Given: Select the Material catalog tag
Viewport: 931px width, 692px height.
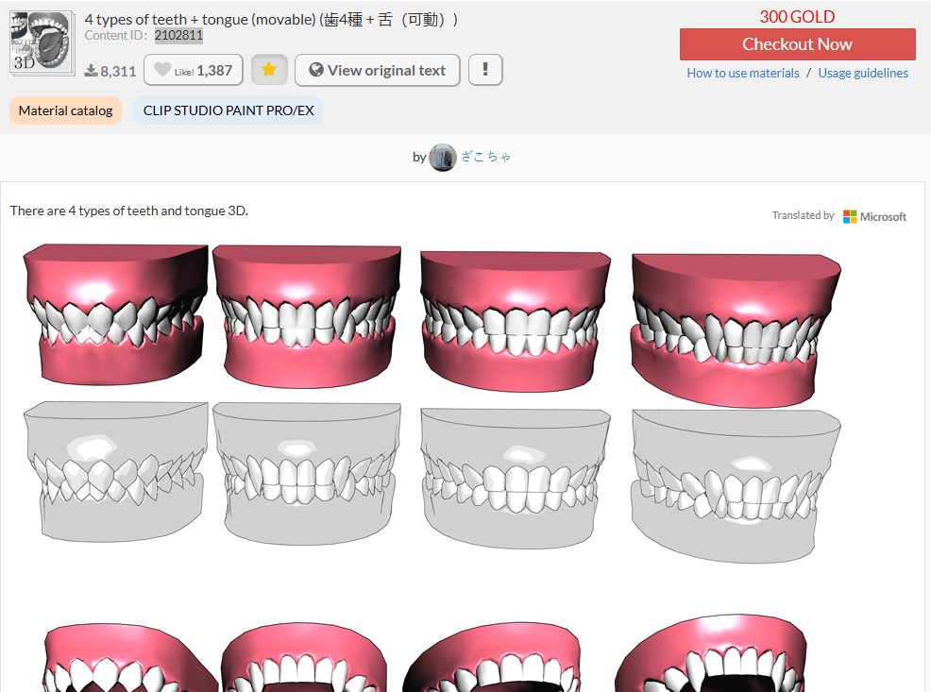Looking at the screenshot, I should click(65, 110).
